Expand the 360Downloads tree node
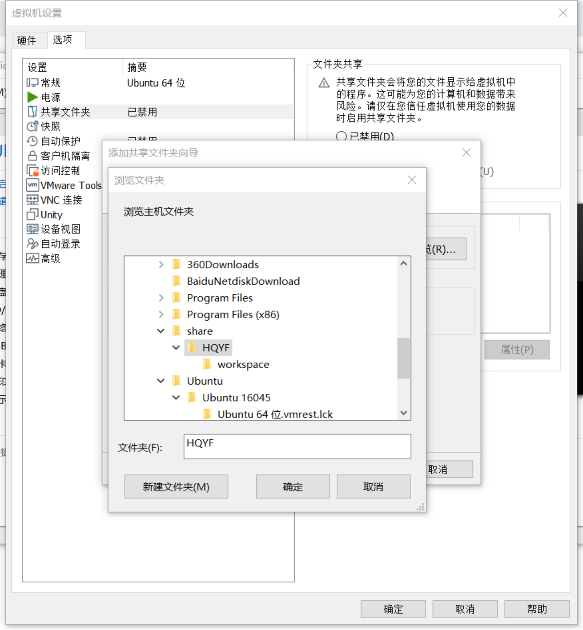This screenshot has height=630, width=583. coord(161,264)
